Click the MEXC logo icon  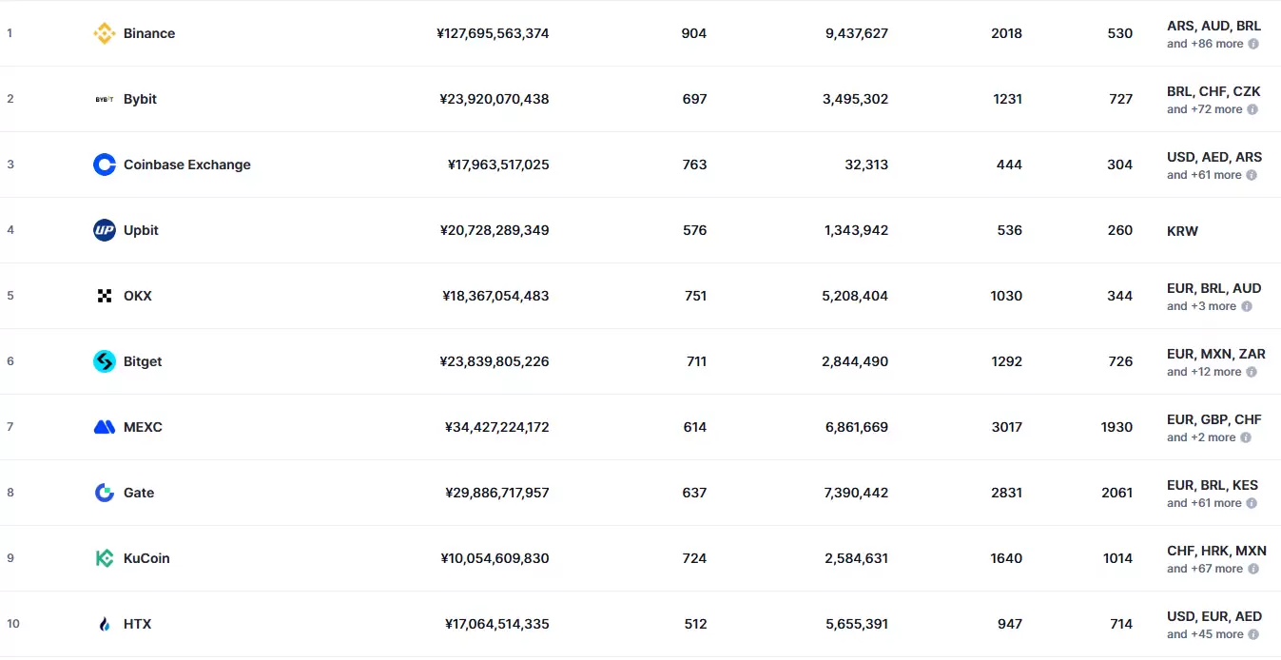(105, 427)
